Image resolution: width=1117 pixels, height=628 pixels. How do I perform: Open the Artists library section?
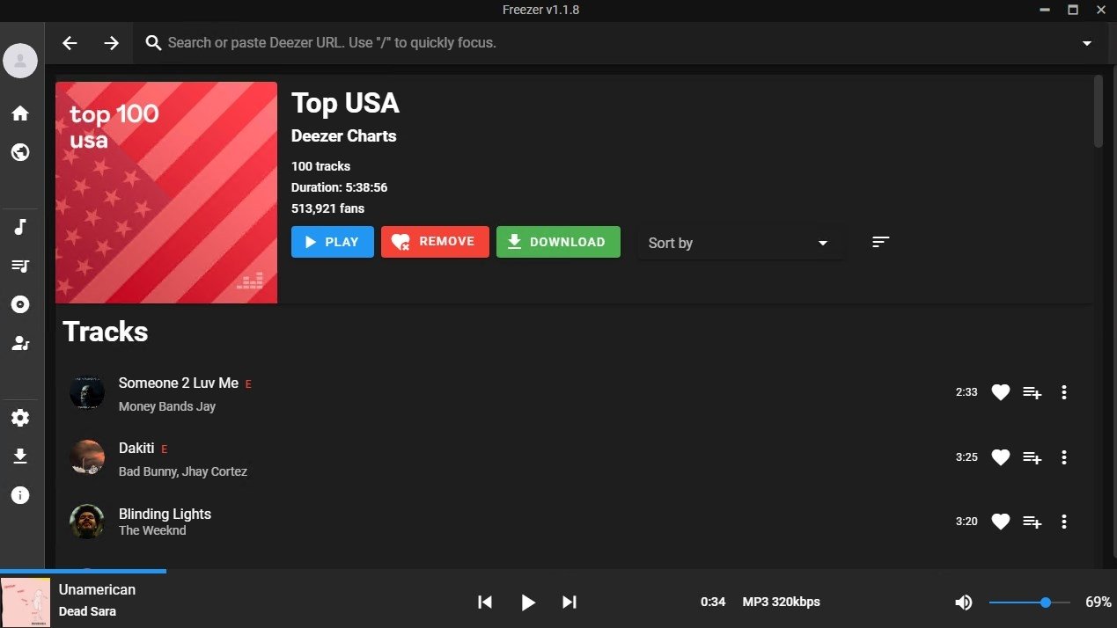20,343
